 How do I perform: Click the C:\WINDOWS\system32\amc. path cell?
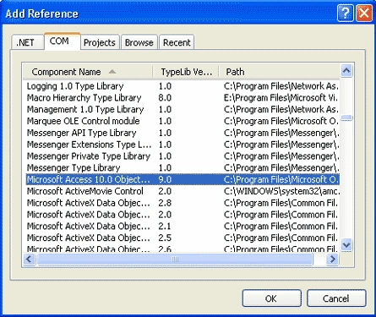(281, 191)
